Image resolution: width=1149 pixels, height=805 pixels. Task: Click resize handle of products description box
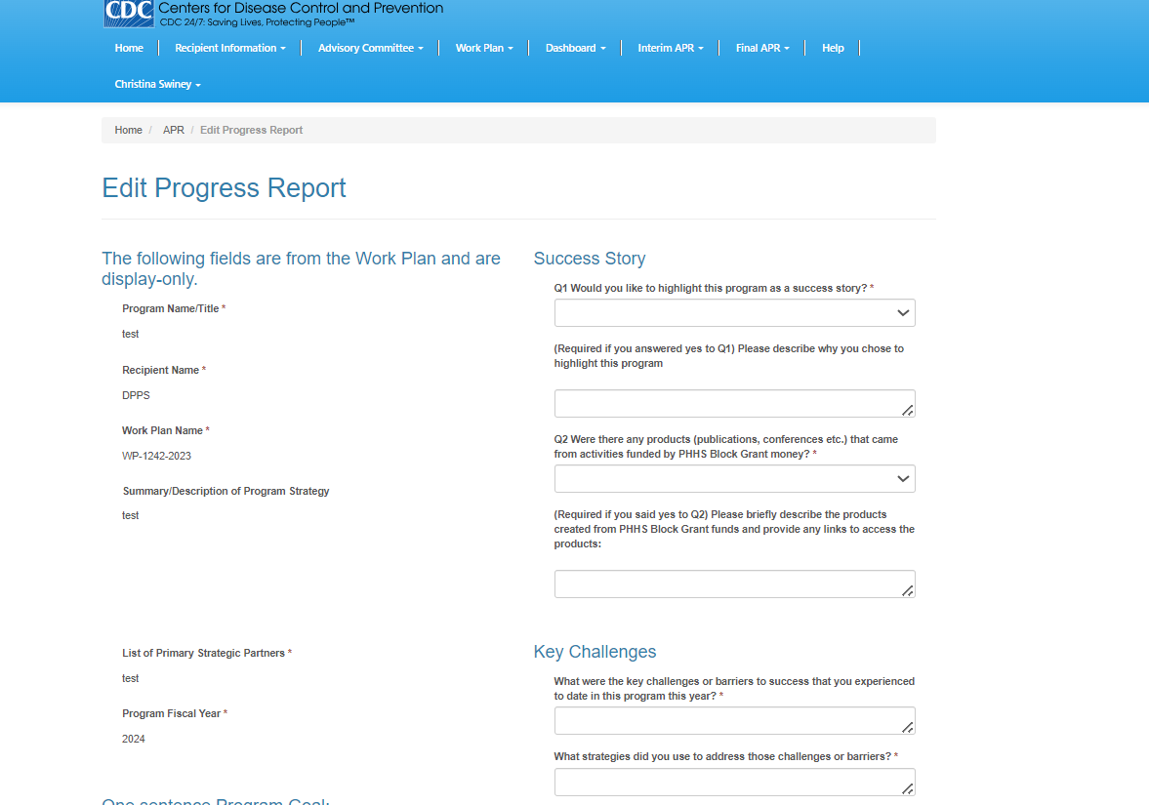pyautogui.click(x=908, y=591)
